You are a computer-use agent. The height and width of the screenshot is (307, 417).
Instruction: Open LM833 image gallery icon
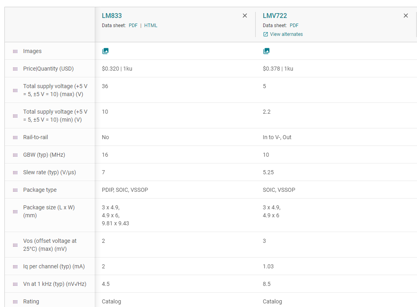pyautogui.click(x=105, y=51)
